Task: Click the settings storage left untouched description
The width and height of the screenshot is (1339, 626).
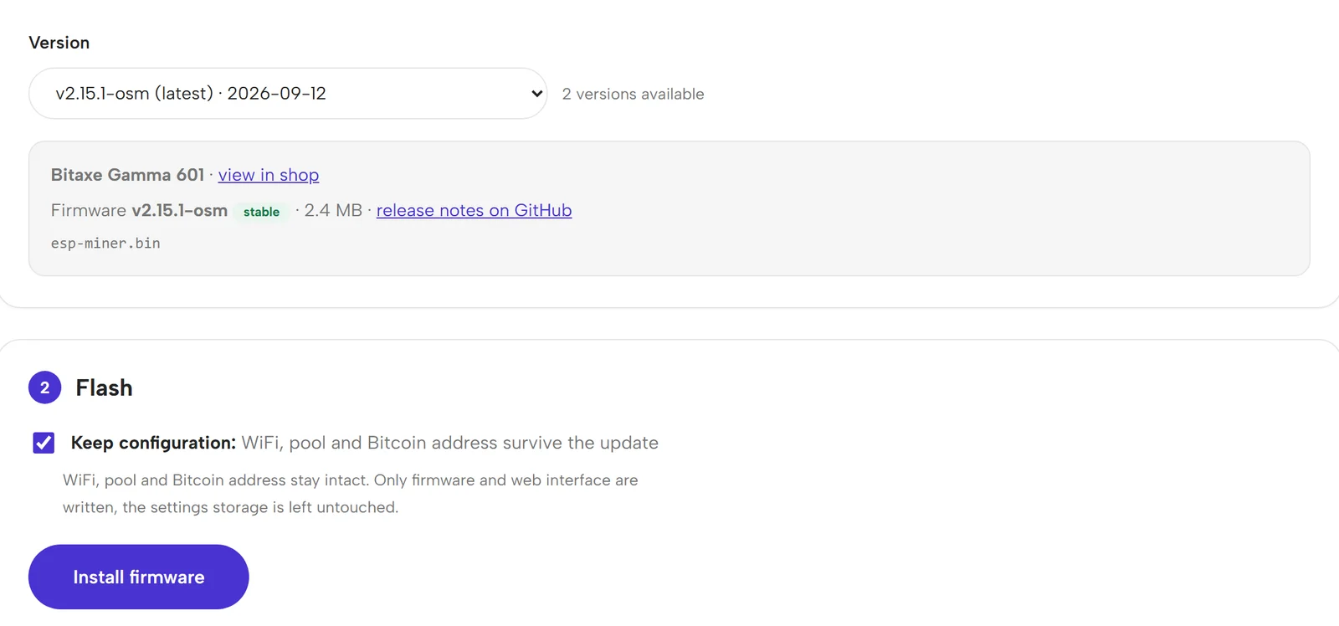Action: [x=351, y=494]
